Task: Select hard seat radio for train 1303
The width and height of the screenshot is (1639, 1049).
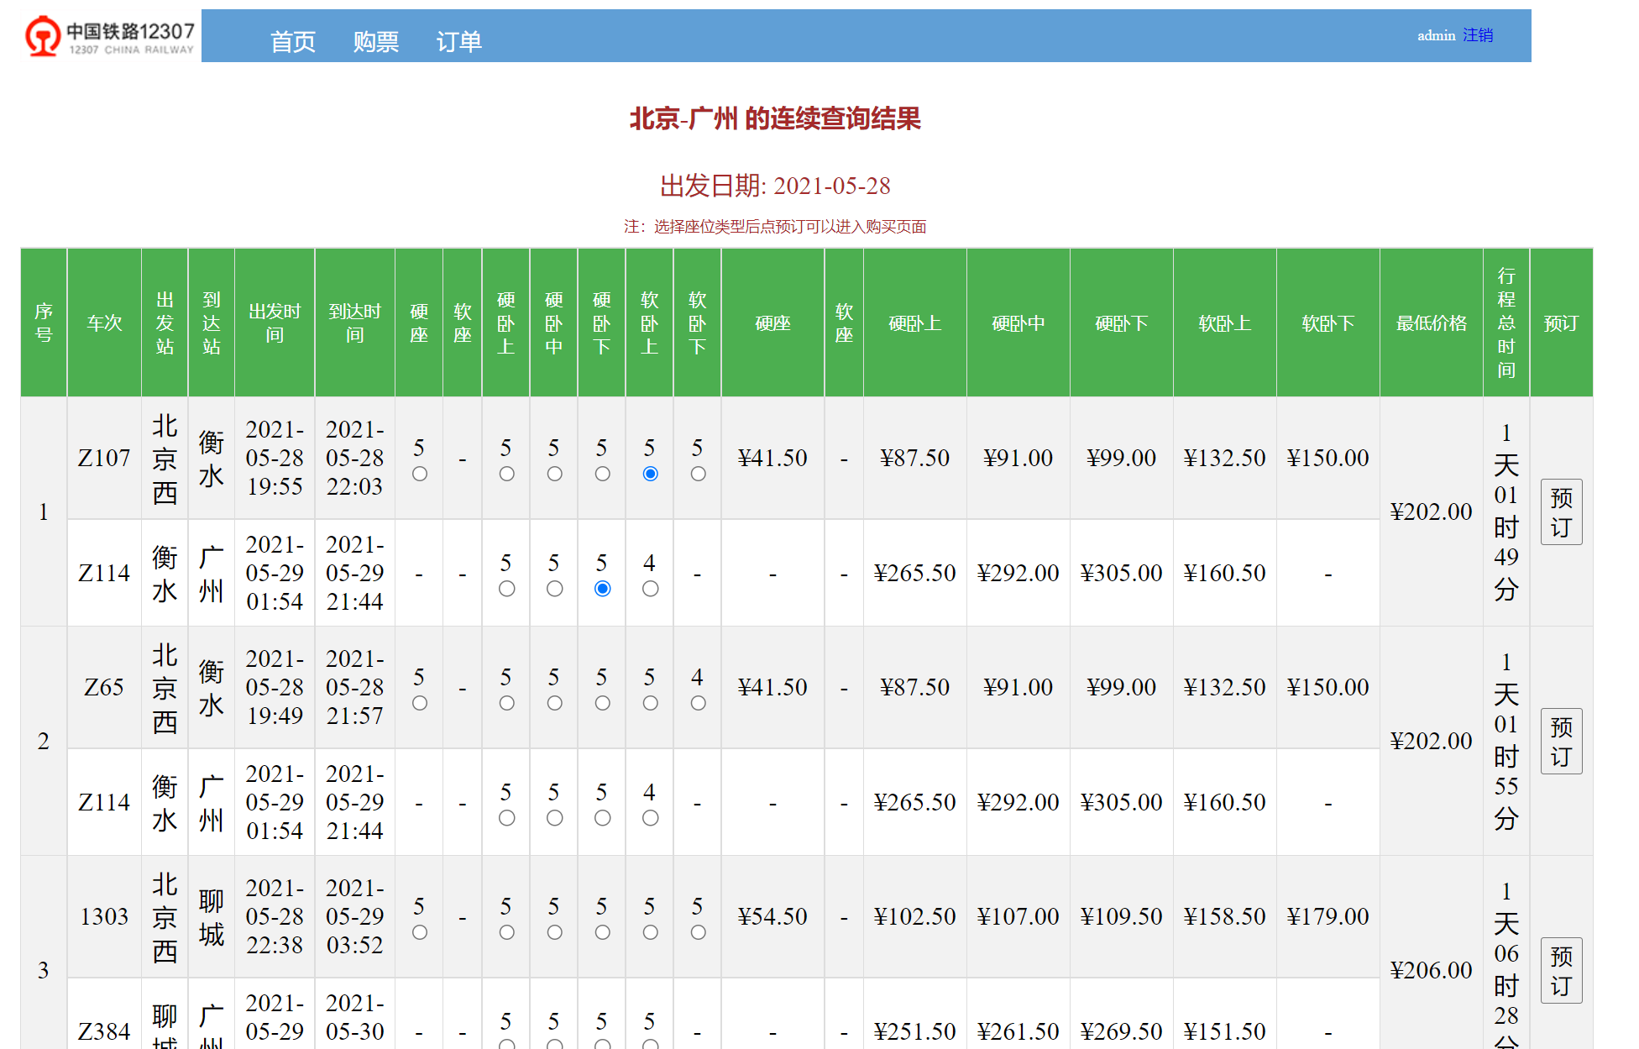Action: (x=420, y=932)
